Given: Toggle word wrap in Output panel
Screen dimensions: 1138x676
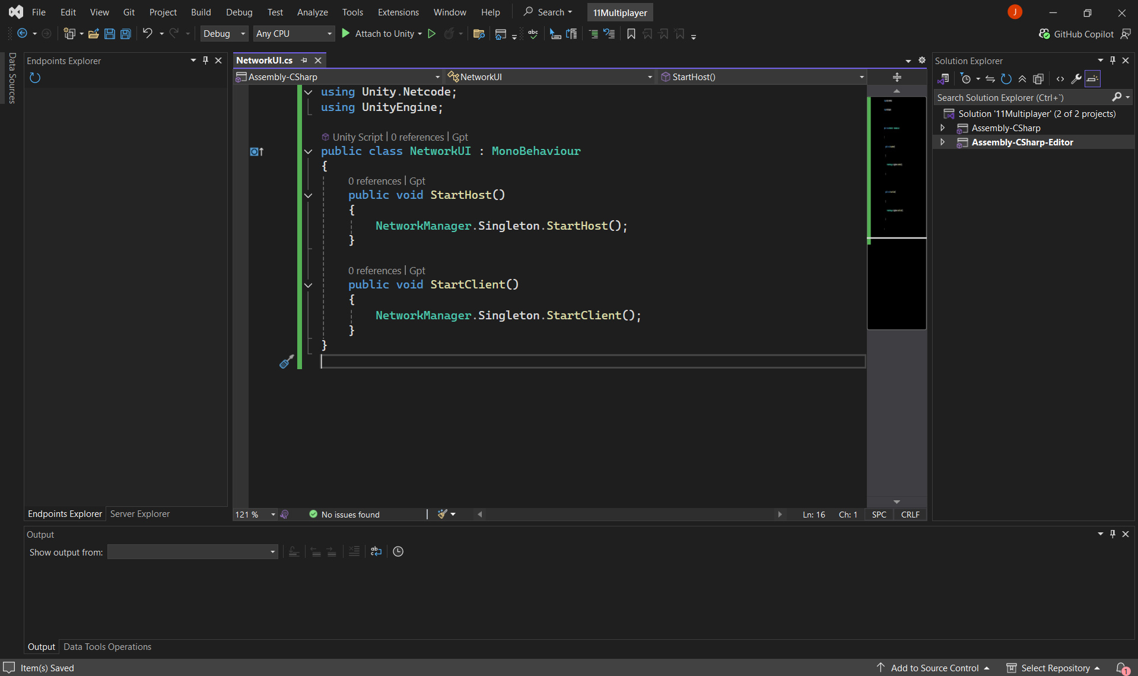Looking at the screenshot, I should [376, 551].
